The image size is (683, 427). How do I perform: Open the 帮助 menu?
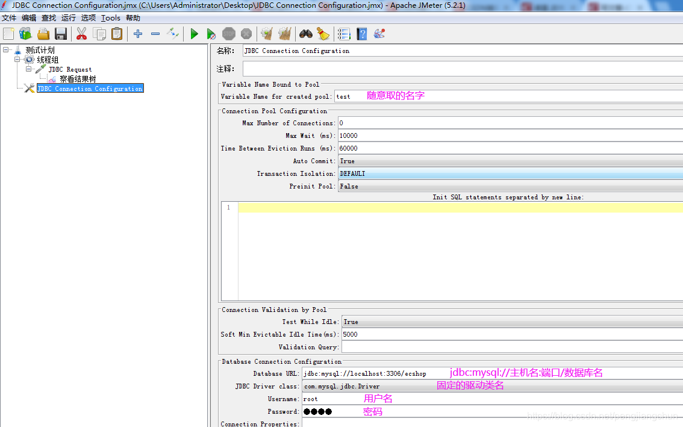coord(133,18)
